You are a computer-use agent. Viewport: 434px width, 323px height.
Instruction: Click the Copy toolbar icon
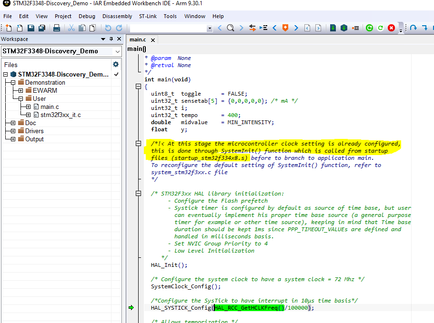coord(82,28)
